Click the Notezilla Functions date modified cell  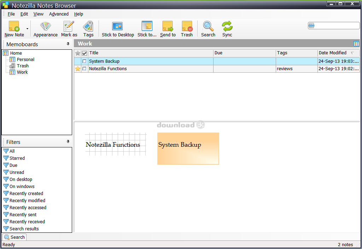click(x=338, y=69)
